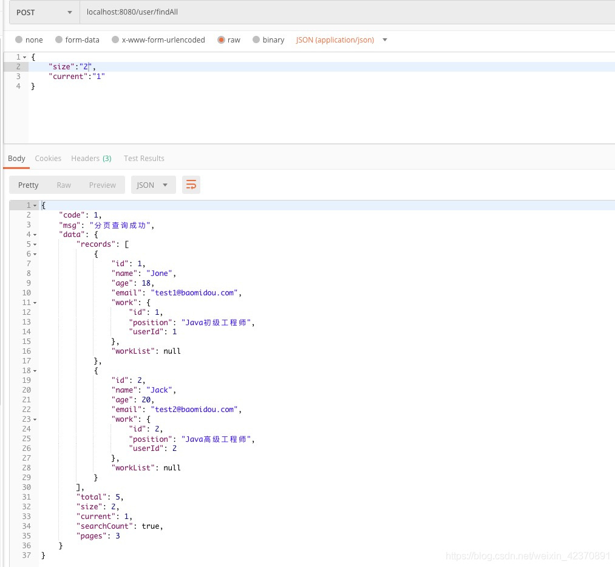This screenshot has height=567, width=615.
Task: Select the Body response tab
Action: pyautogui.click(x=16, y=159)
